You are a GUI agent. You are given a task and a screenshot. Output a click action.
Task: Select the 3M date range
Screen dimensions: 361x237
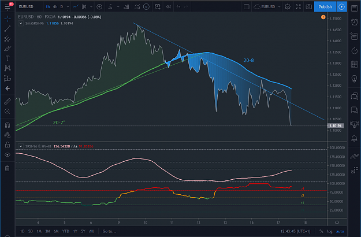pyautogui.click(x=47, y=231)
